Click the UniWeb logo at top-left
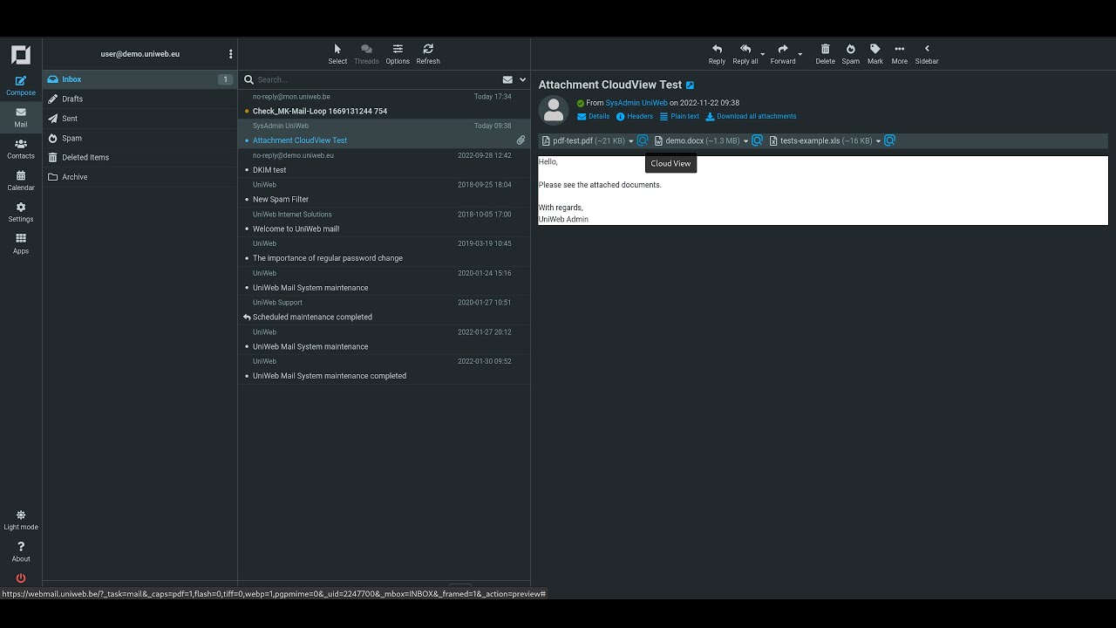This screenshot has height=628, width=1116. [21, 55]
